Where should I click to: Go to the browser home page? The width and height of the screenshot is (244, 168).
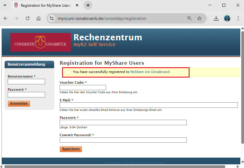tap(39, 18)
